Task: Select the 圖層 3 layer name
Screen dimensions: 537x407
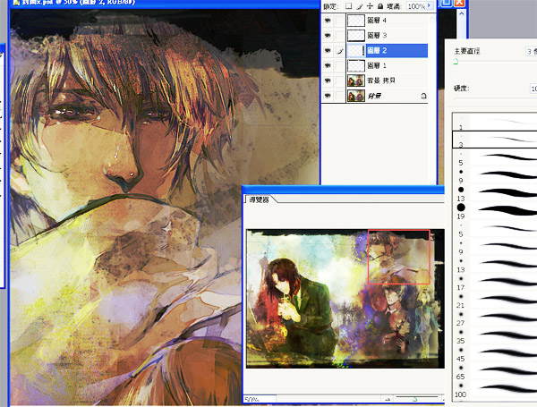Action: coord(377,35)
